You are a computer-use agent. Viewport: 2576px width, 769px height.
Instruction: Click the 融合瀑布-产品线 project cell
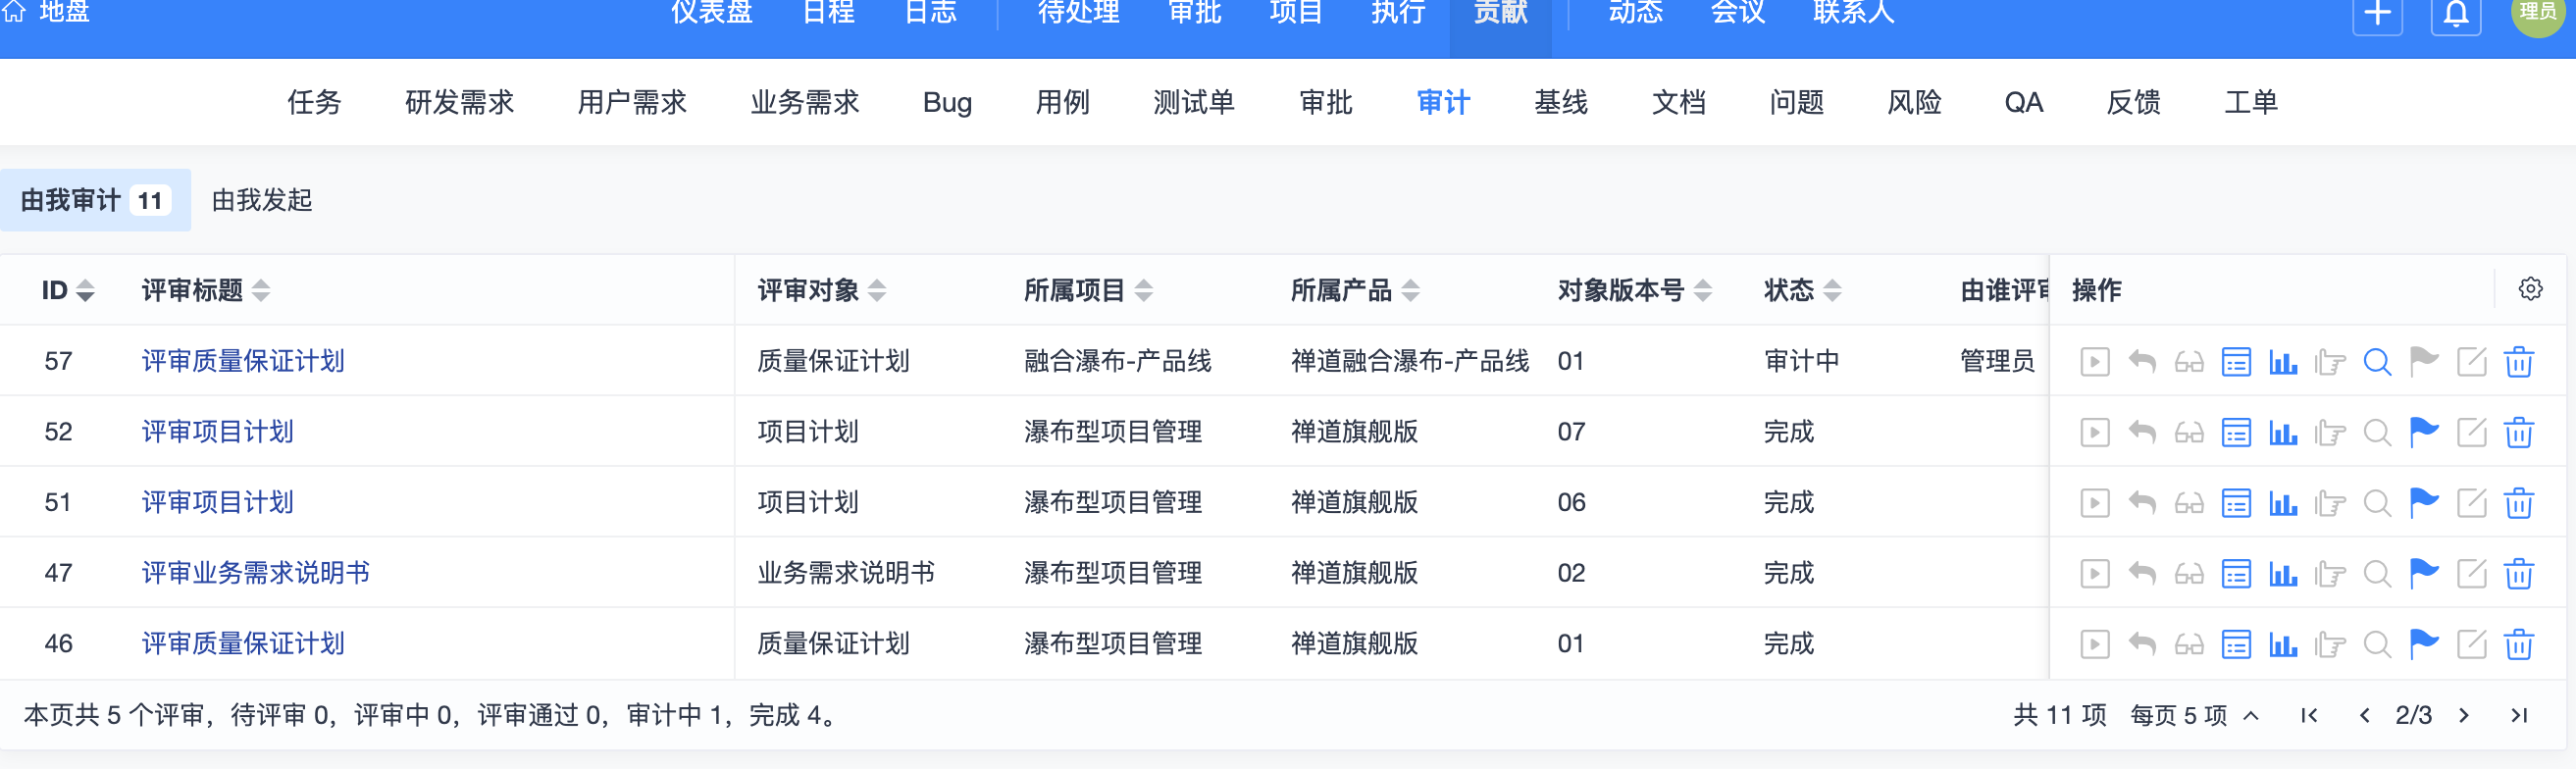click(1117, 361)
